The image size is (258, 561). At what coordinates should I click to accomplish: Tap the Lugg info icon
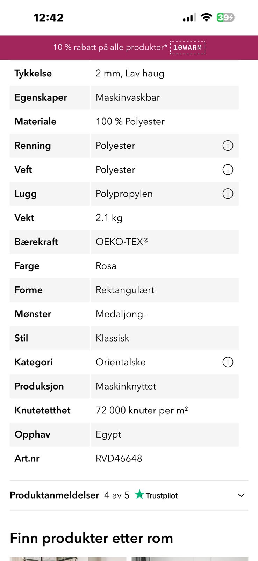(x=228, y=194)
